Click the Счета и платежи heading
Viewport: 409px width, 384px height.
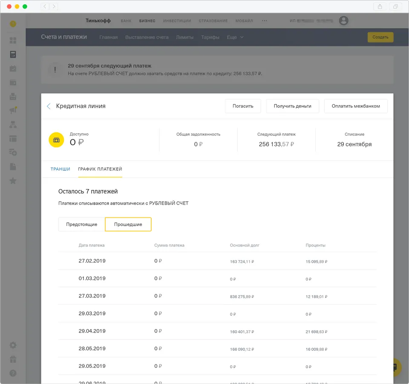(64, 37)
